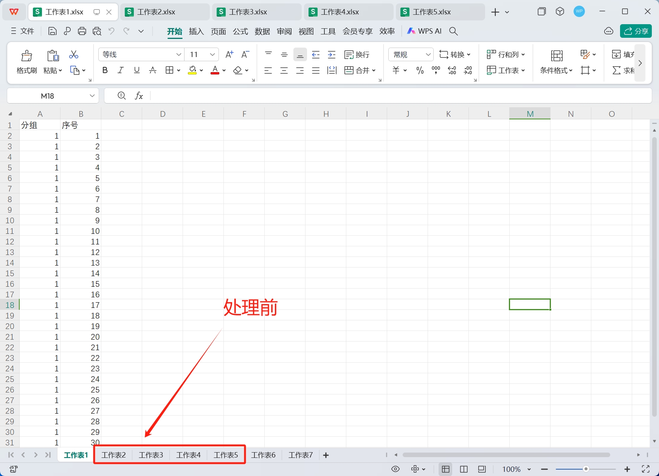Toggle bottom vertical alignment
The width and height of the screenshot is (659, 476).
300,55
